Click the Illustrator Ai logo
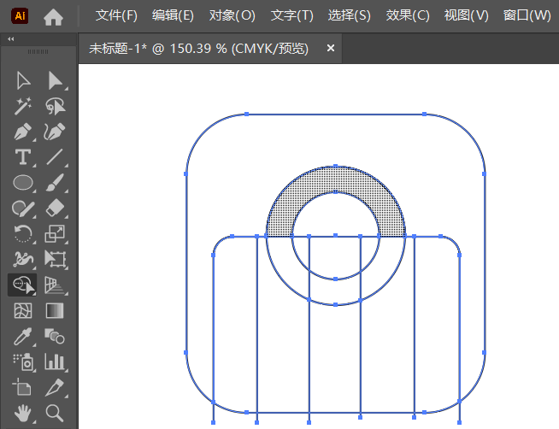559x429 pixels. click(x=20, y=16)
